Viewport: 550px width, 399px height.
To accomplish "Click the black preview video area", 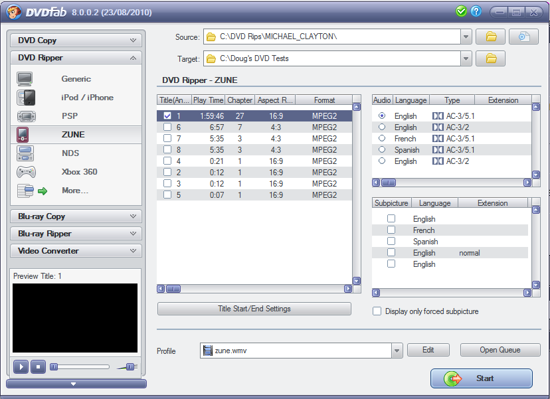I will point(75,318).
